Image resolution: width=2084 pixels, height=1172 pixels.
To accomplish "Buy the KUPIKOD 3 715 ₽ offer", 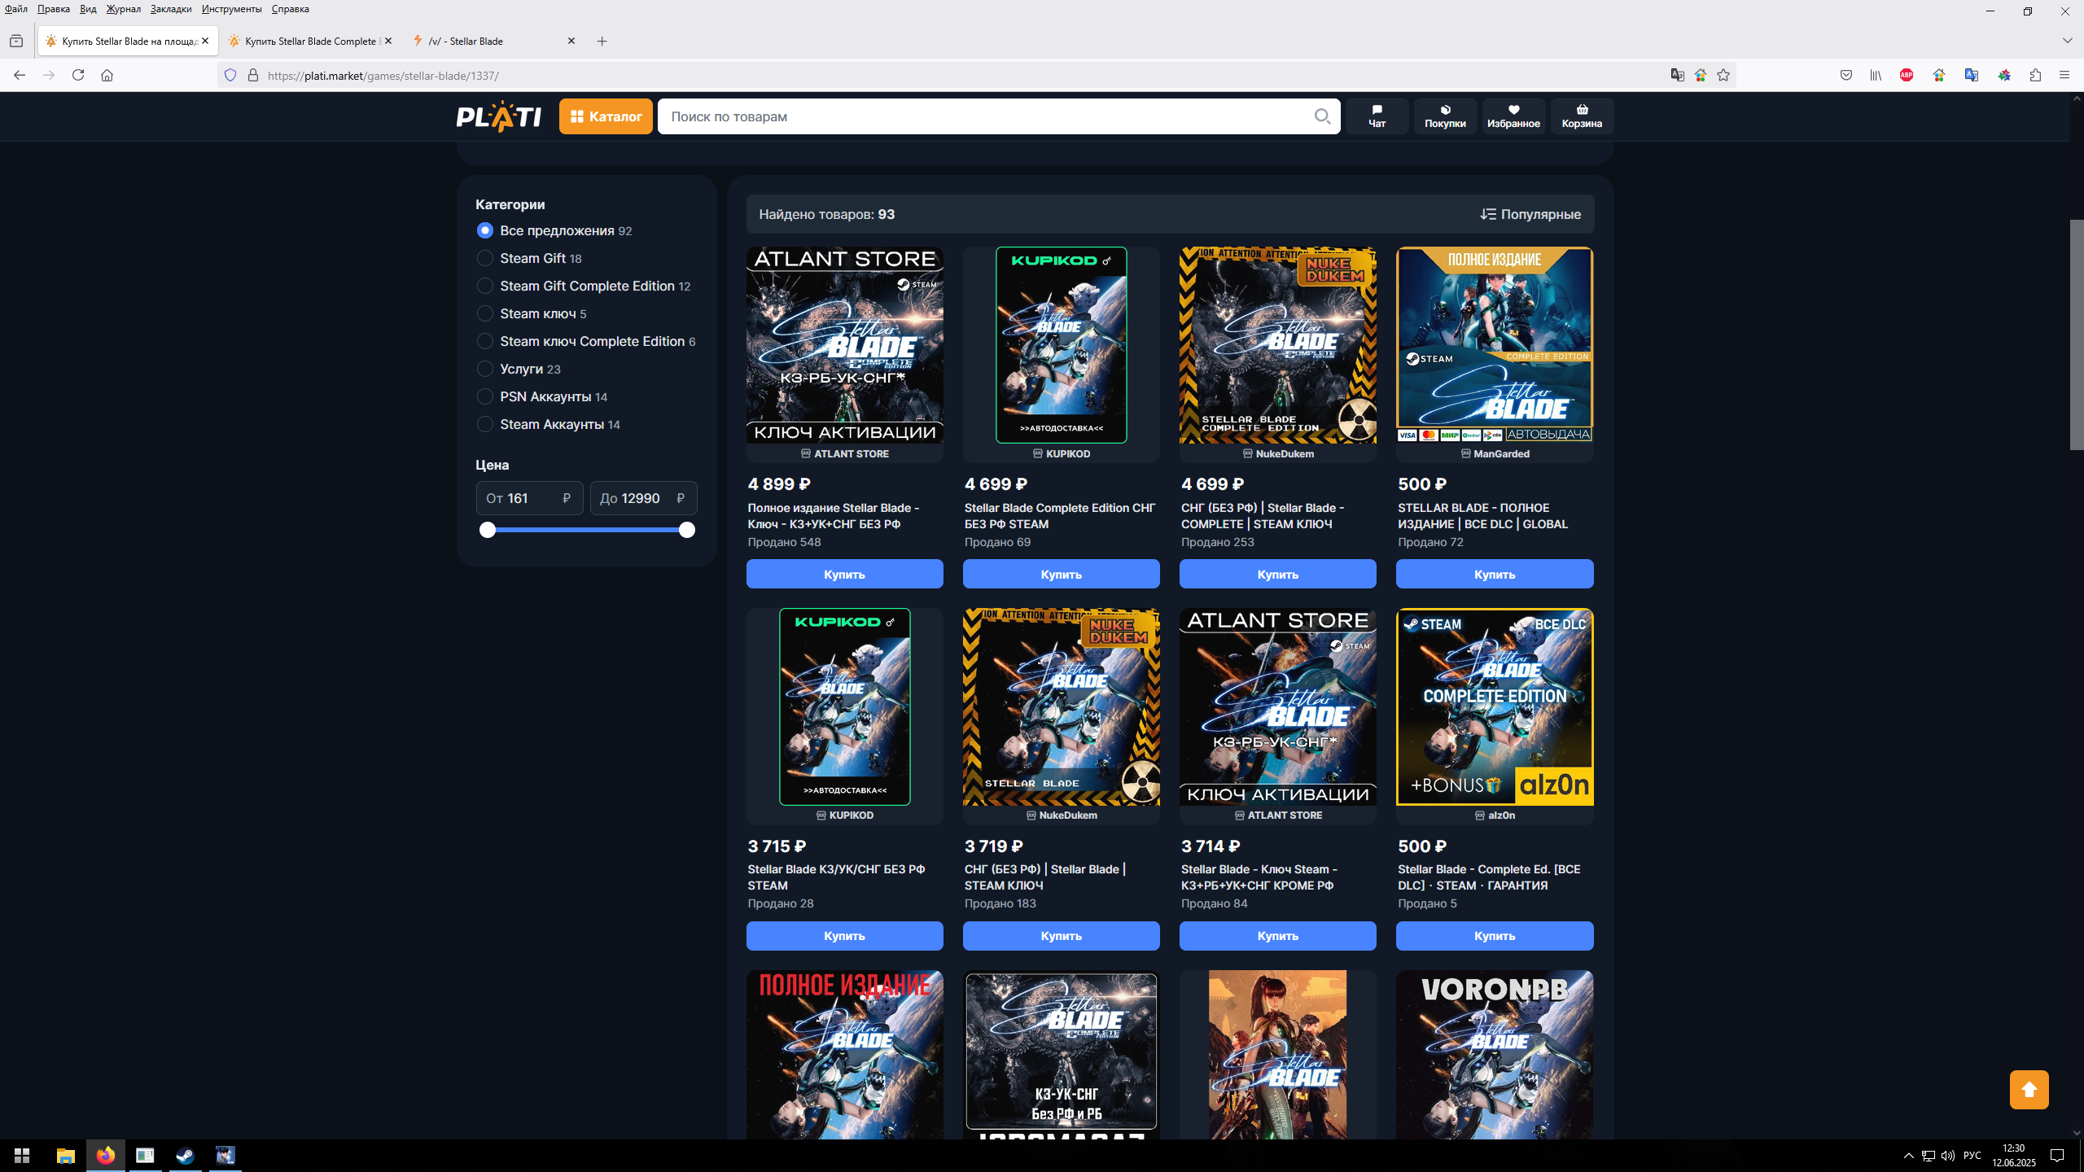I will click(844, 935).
